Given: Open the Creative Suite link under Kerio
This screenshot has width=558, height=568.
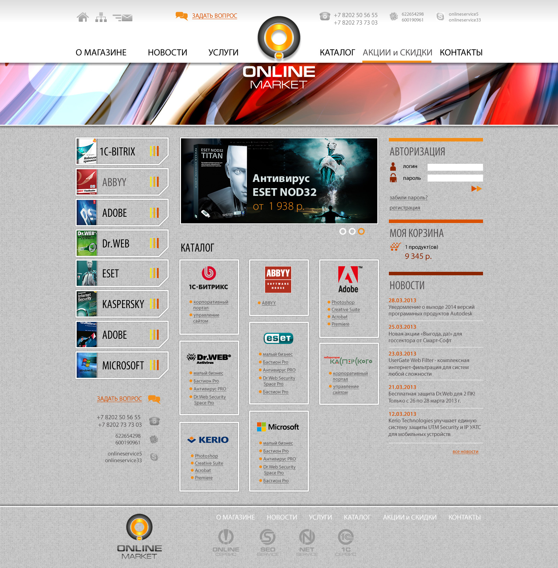Looking at the screenshot, I should (x=209, y=463).
